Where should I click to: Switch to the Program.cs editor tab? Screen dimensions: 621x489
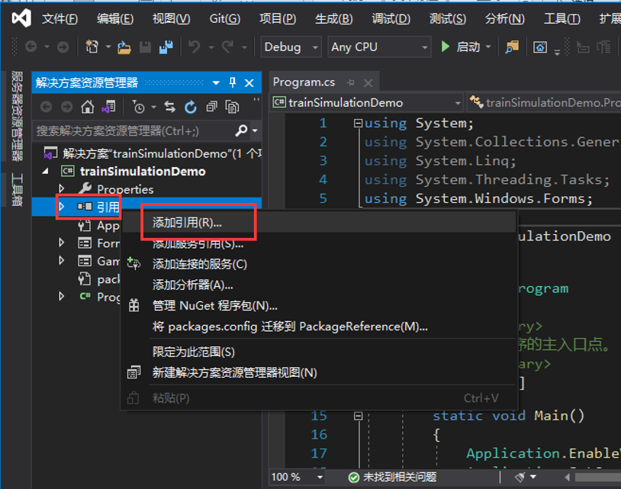pyautogui.click(x=304, y=82)
